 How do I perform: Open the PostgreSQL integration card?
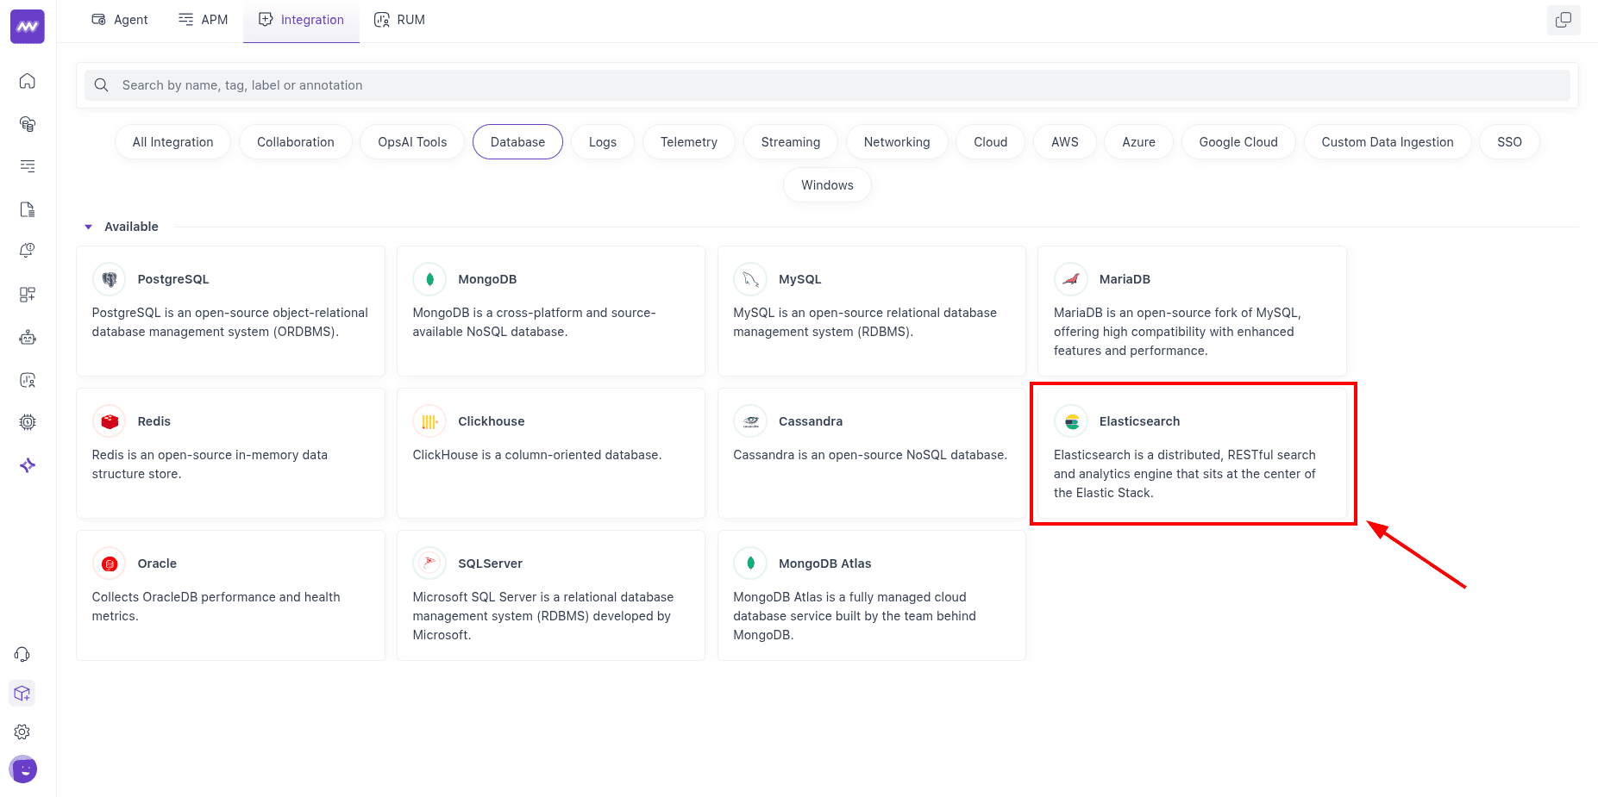[x=229, y=311]
